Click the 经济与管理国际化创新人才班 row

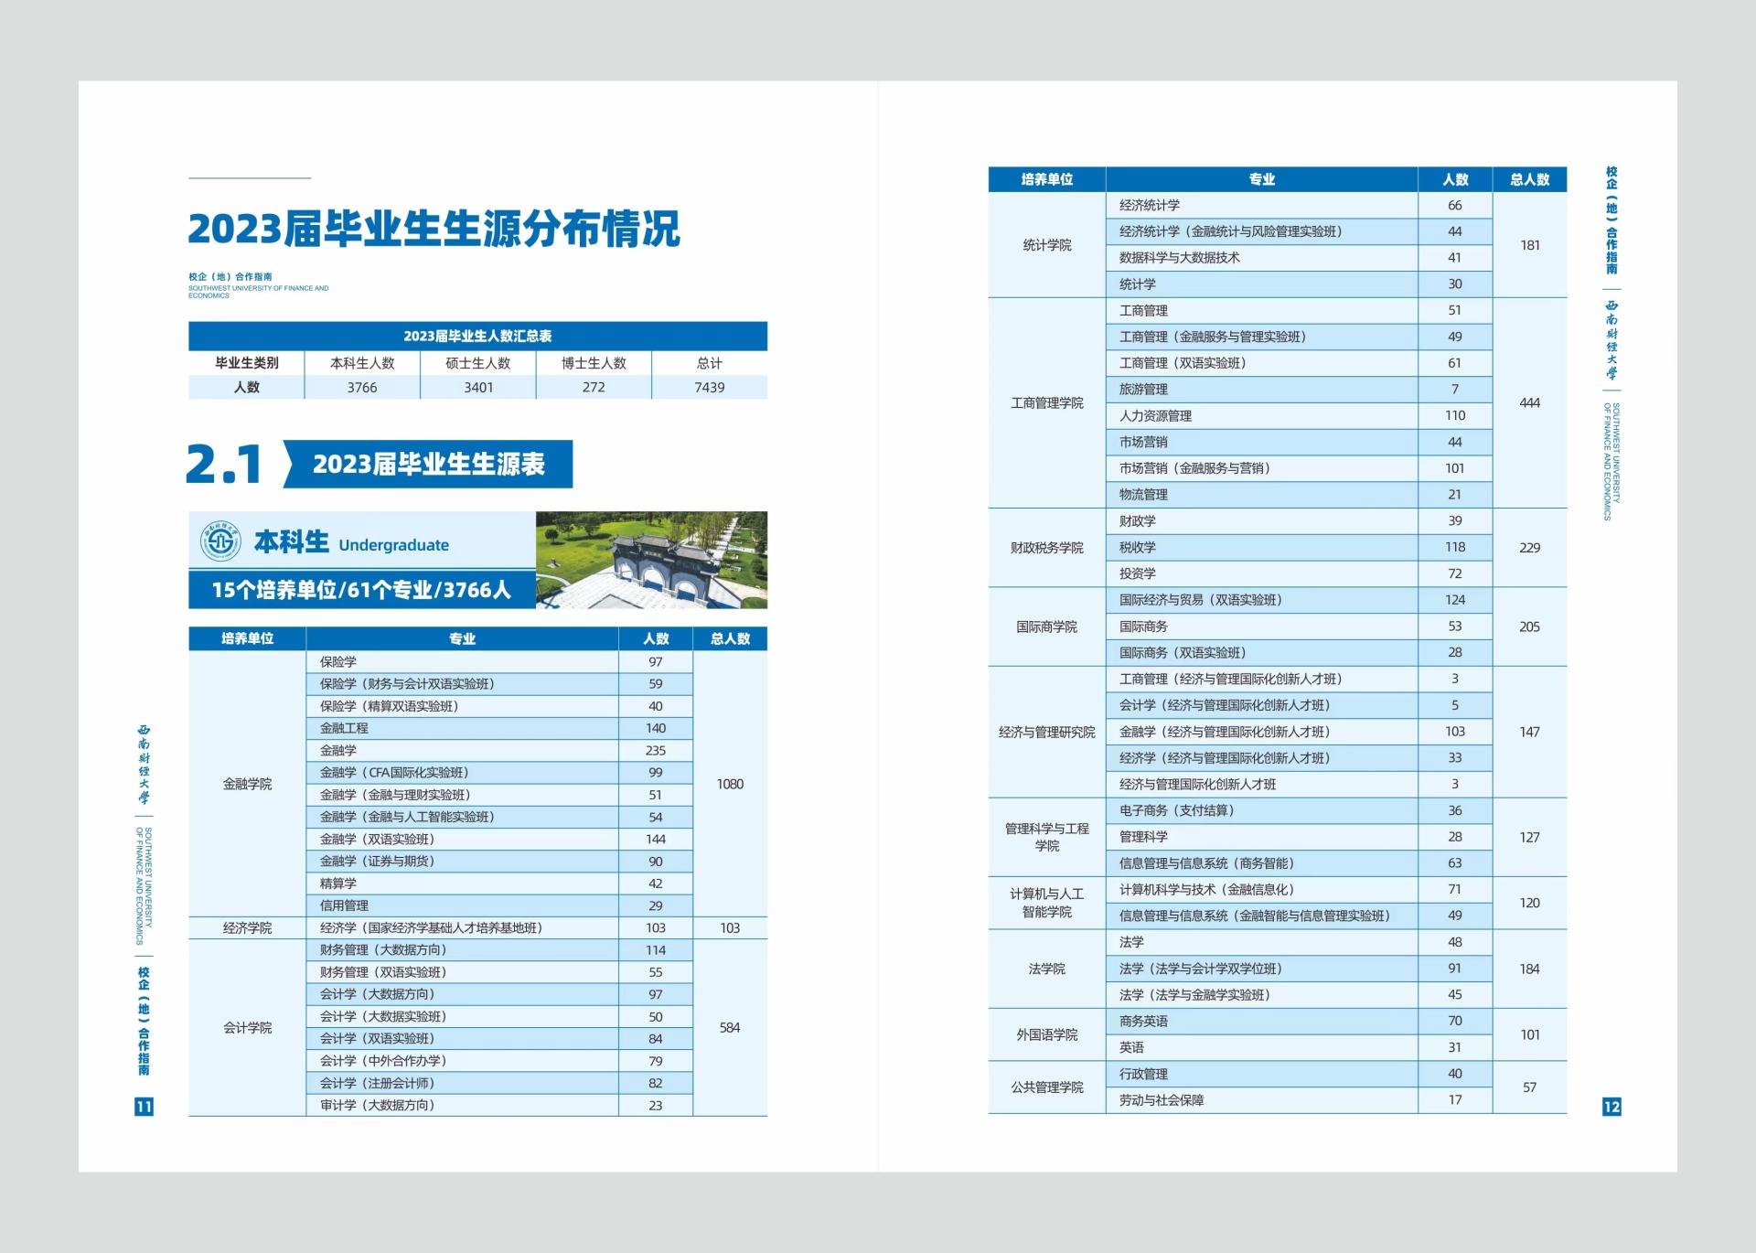point(1300,785)
